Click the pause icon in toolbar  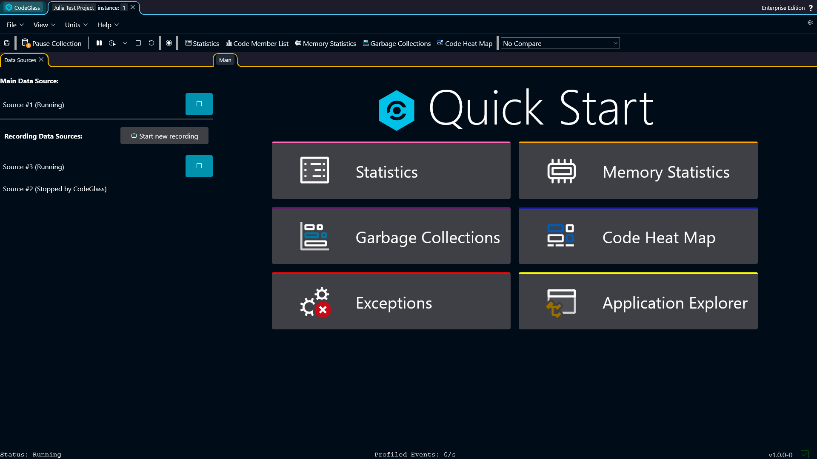pyautogui.click(x=99, y=43)
